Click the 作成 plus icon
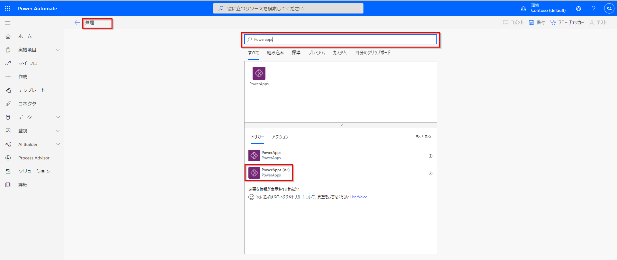 8,77
